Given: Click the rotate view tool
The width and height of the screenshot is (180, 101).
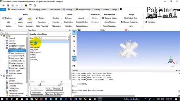Looking at the screenshot, I should pyautogui.click(x=74, y=32).
